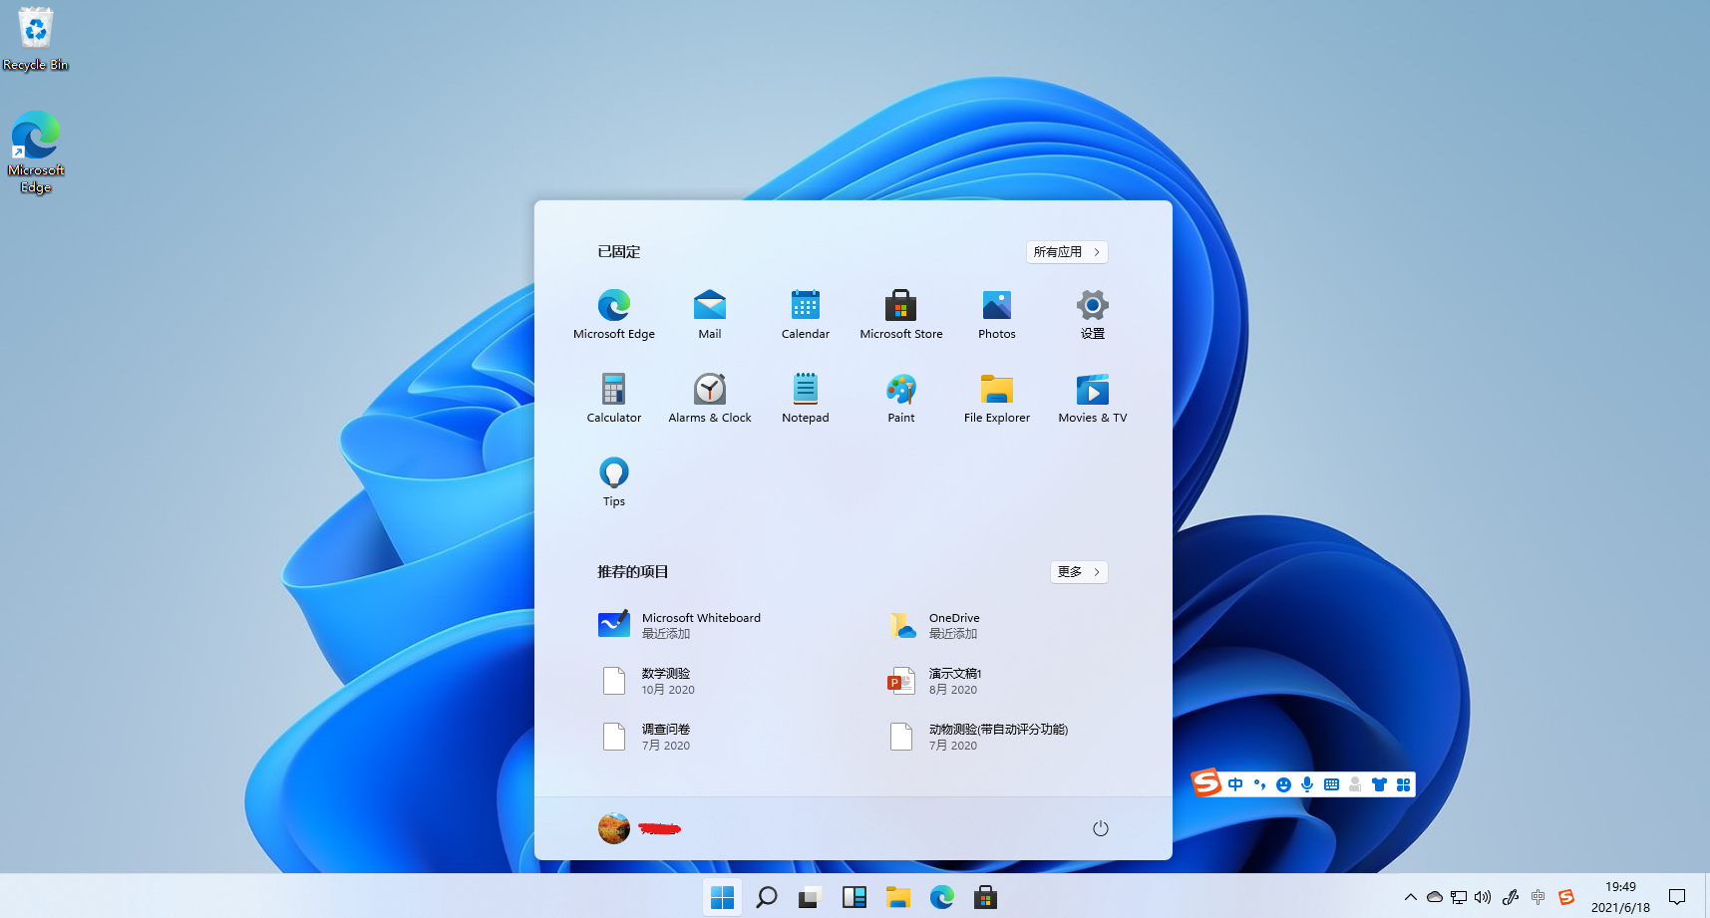The height and width of the screenshot is (918, 1710).
Task: Open toolbox grid on IME toolbar
Action: point(1403,784)
